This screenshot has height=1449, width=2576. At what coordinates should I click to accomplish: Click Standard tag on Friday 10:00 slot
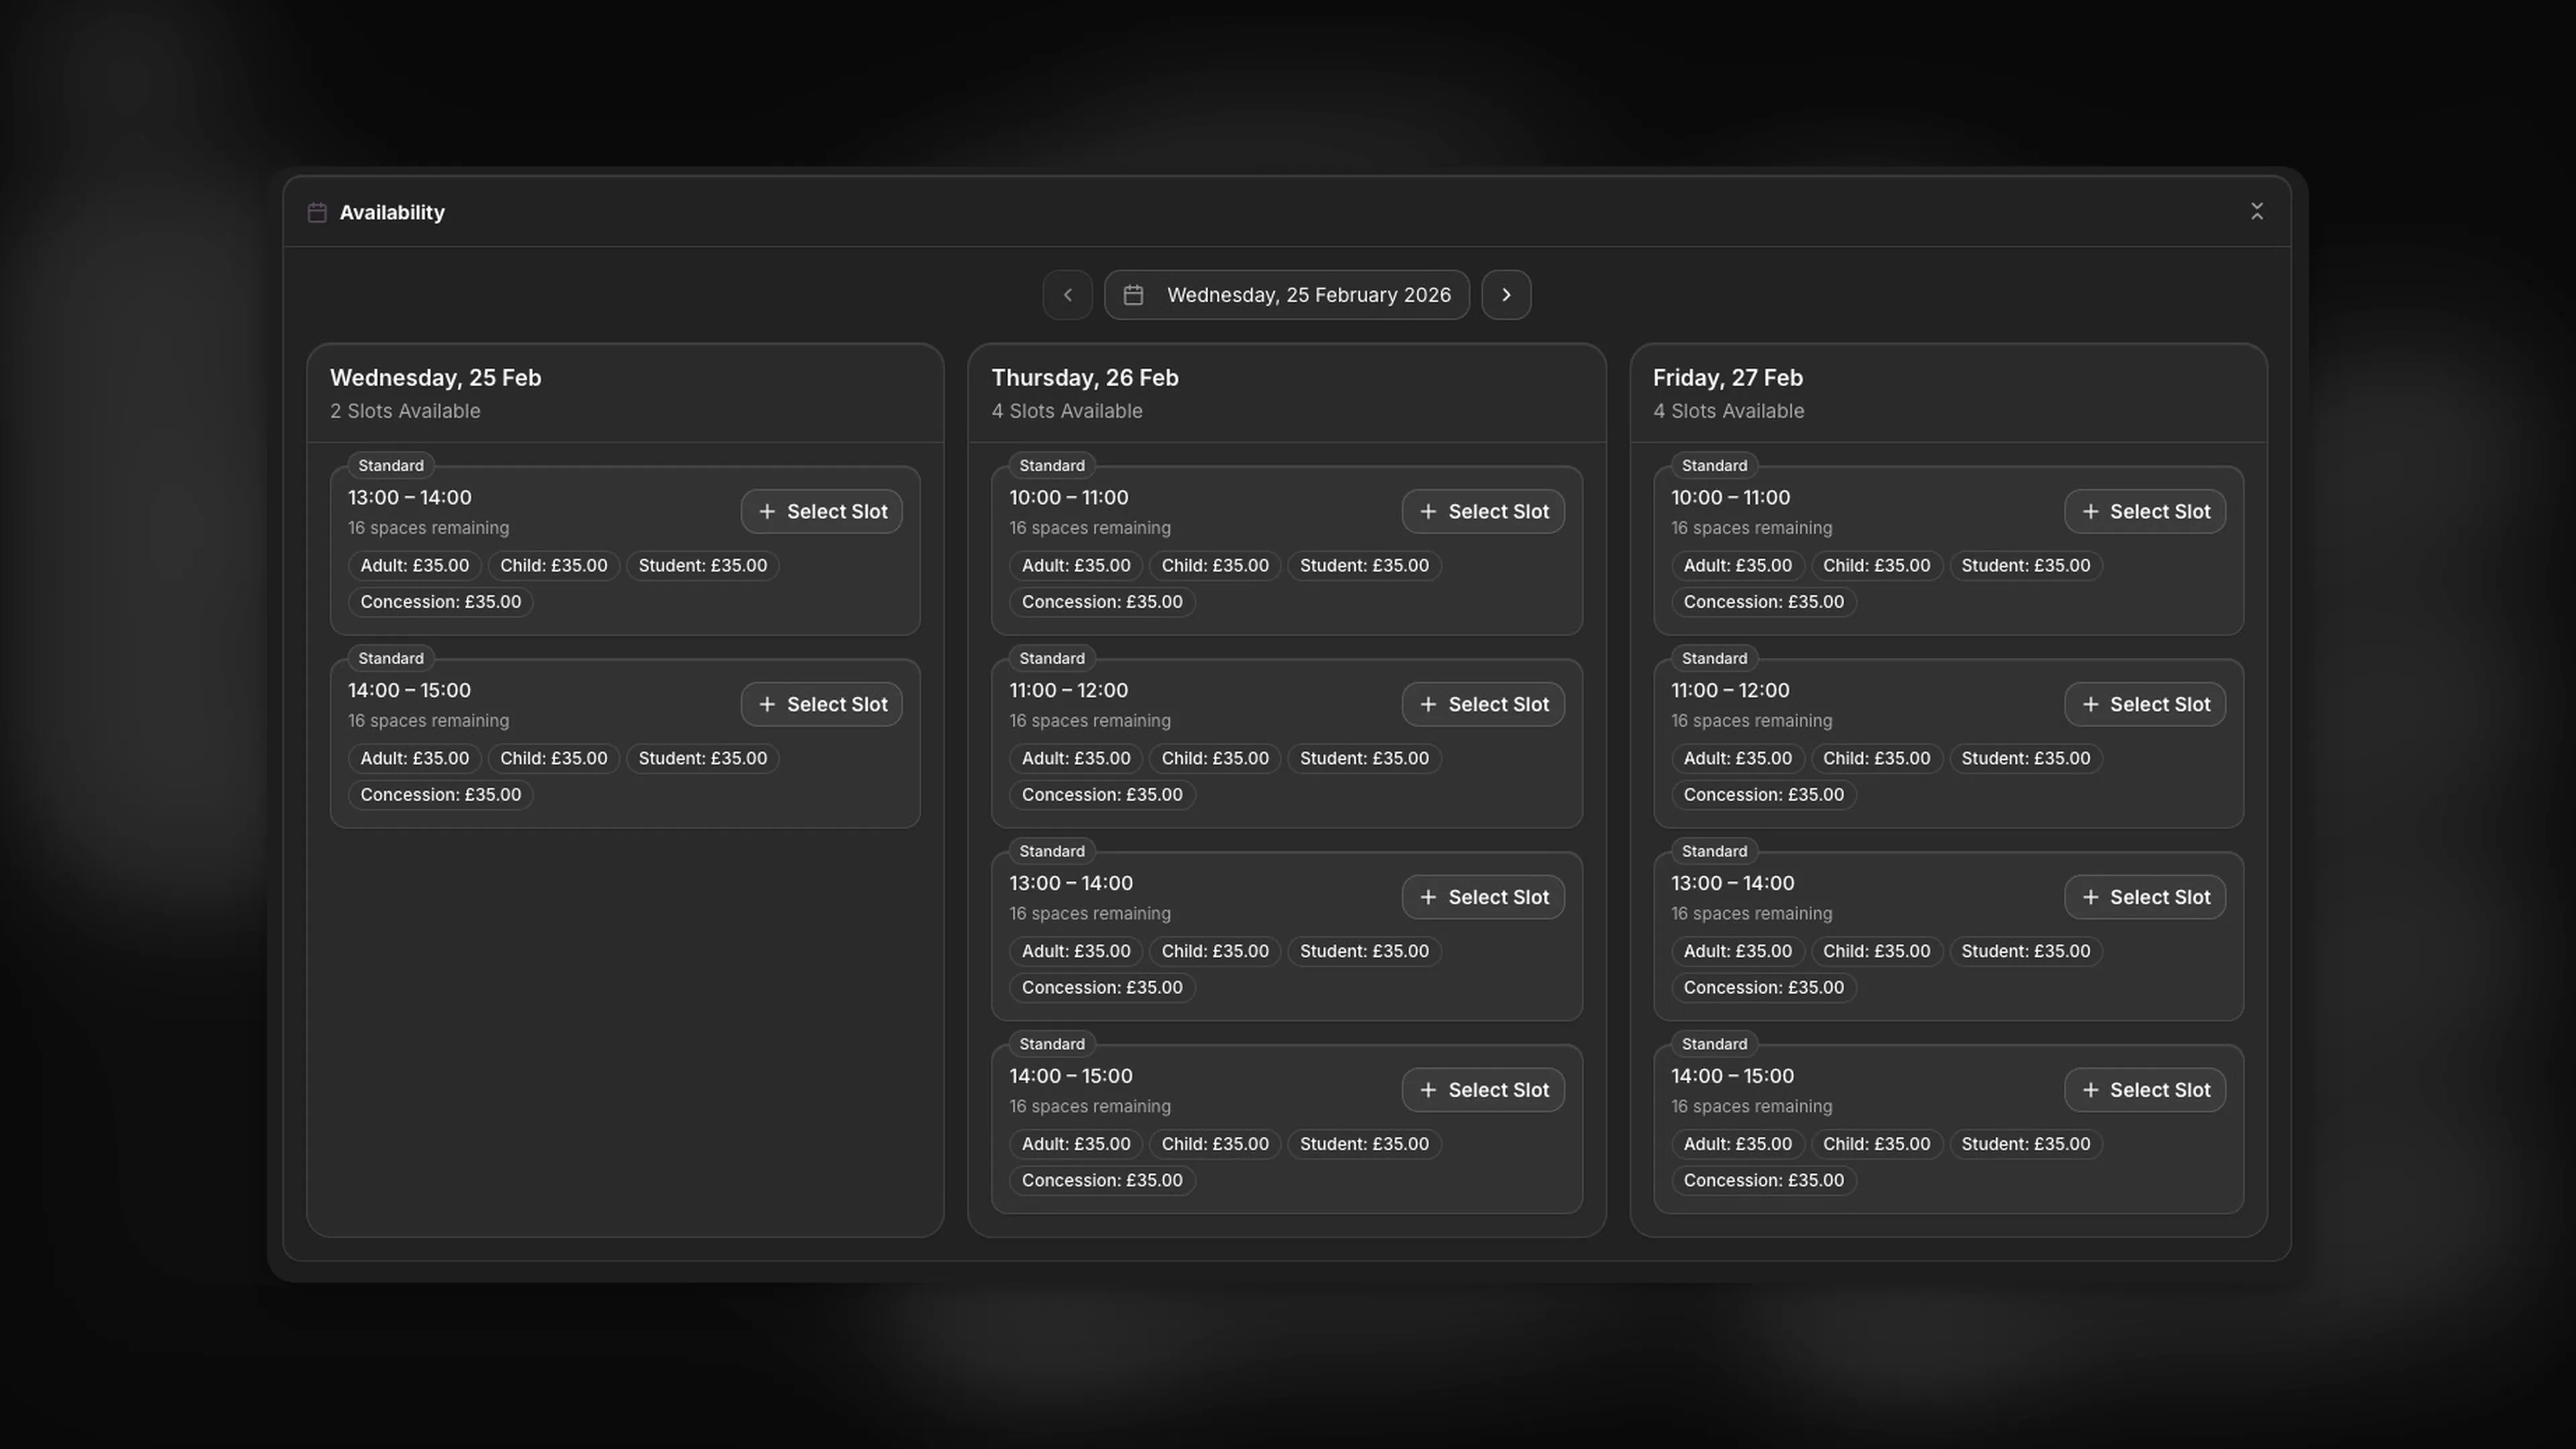(1715, 466)
